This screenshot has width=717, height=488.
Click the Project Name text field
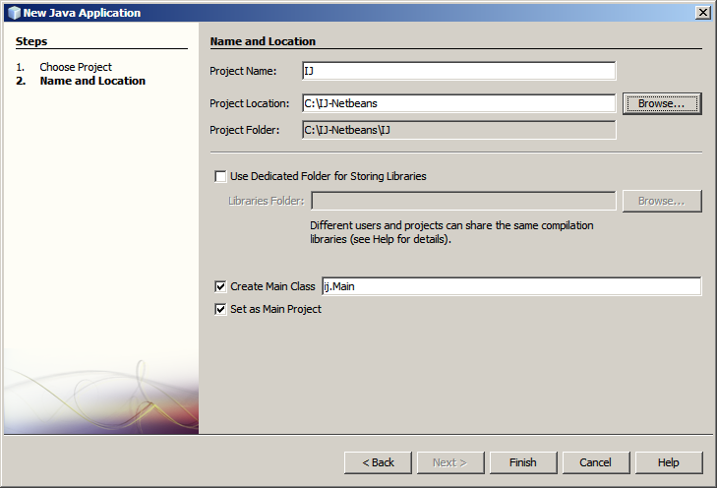pyautogui.click(x=458, y=71)
